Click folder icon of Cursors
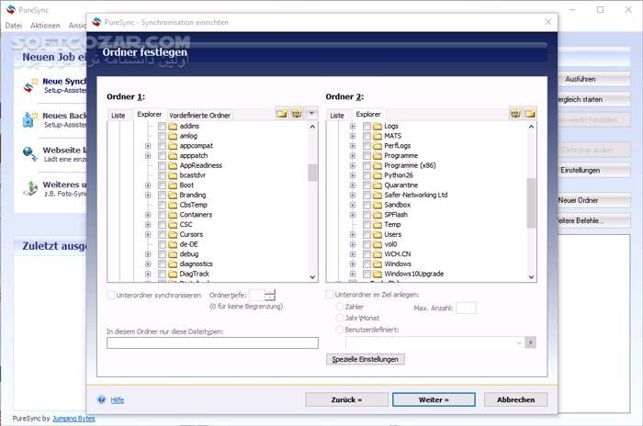The image size is (643, 426). coord(173,234)
